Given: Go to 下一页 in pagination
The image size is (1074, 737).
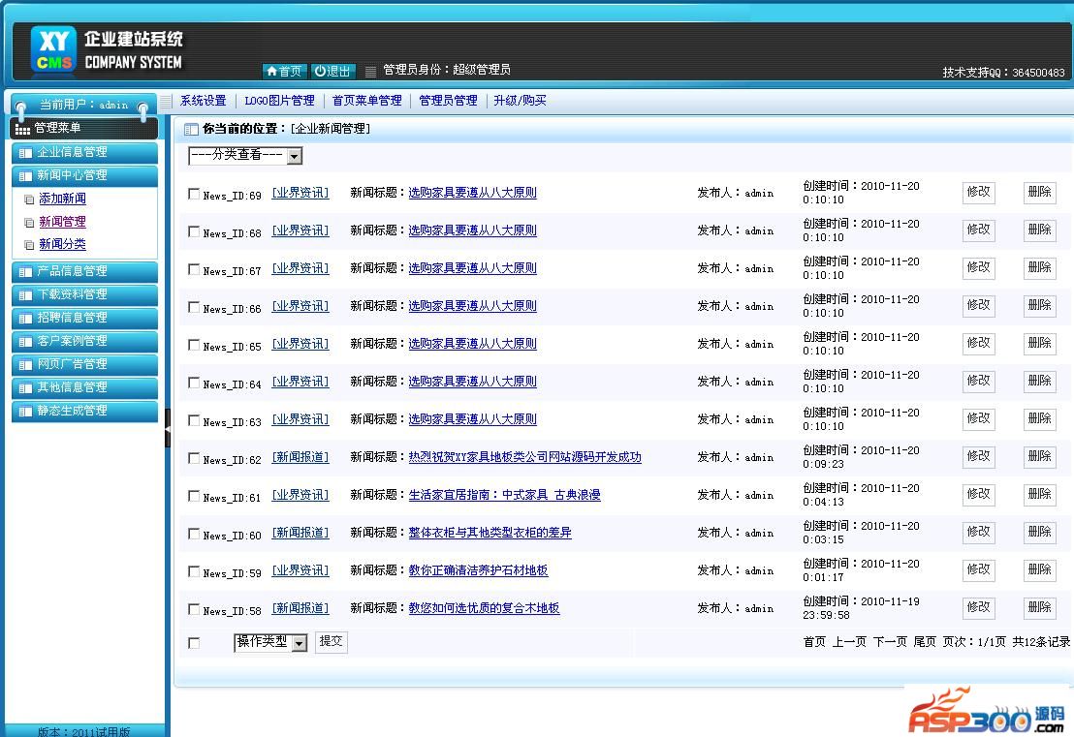Looking at the screenshot, I should pyautogui.click(x=890, y=642).
